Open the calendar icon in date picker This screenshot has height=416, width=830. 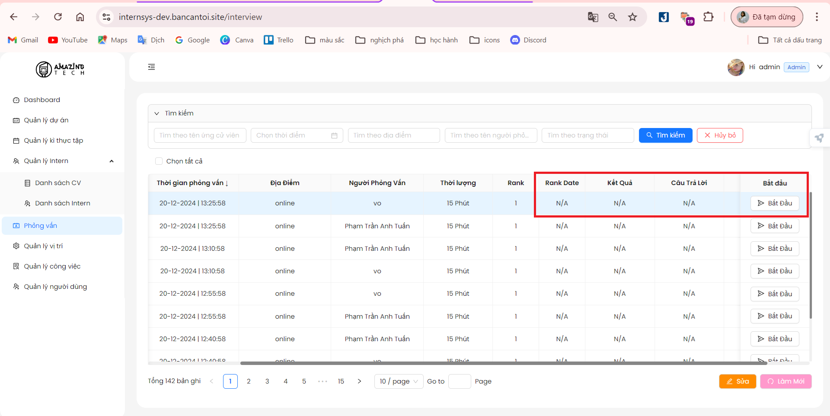(x=334, y=135)
